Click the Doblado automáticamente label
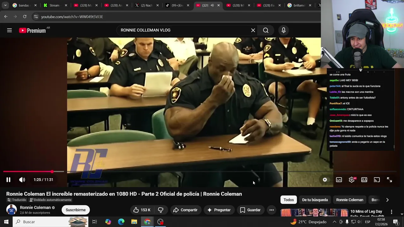The height and width of the screenshot is (227, 404). click(x=50, y=200)
